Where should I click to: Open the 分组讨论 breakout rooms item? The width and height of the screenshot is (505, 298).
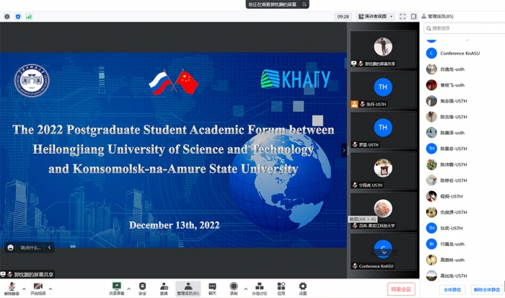click(259, 288)
